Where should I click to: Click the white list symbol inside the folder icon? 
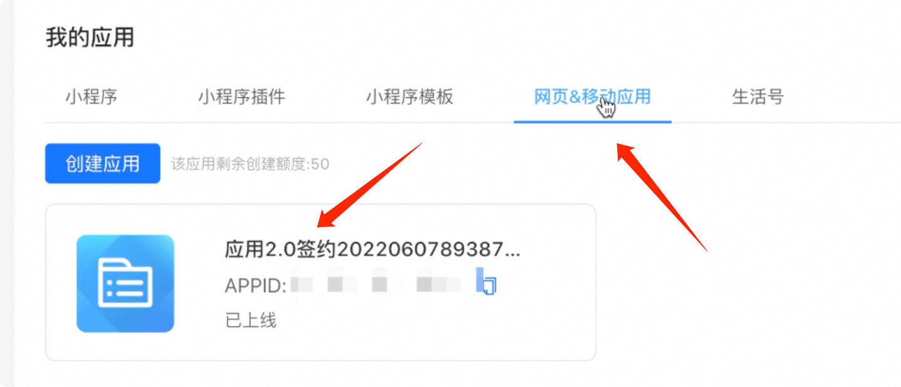125,284
